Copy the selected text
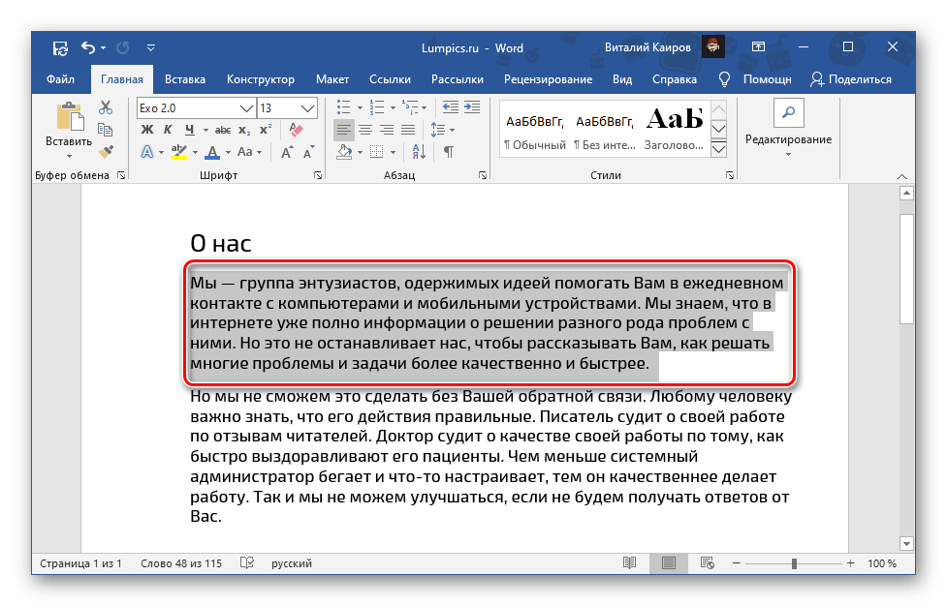The width and height of the screenshot is (947, 606). (106, 130)
